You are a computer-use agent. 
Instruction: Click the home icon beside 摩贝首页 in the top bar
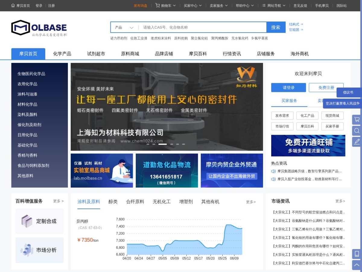[13, 5]
